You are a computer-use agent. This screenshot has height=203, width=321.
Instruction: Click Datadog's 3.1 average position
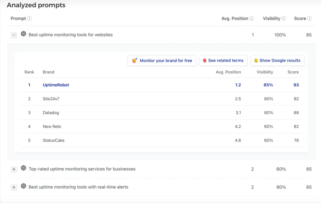tap(238, 113)
